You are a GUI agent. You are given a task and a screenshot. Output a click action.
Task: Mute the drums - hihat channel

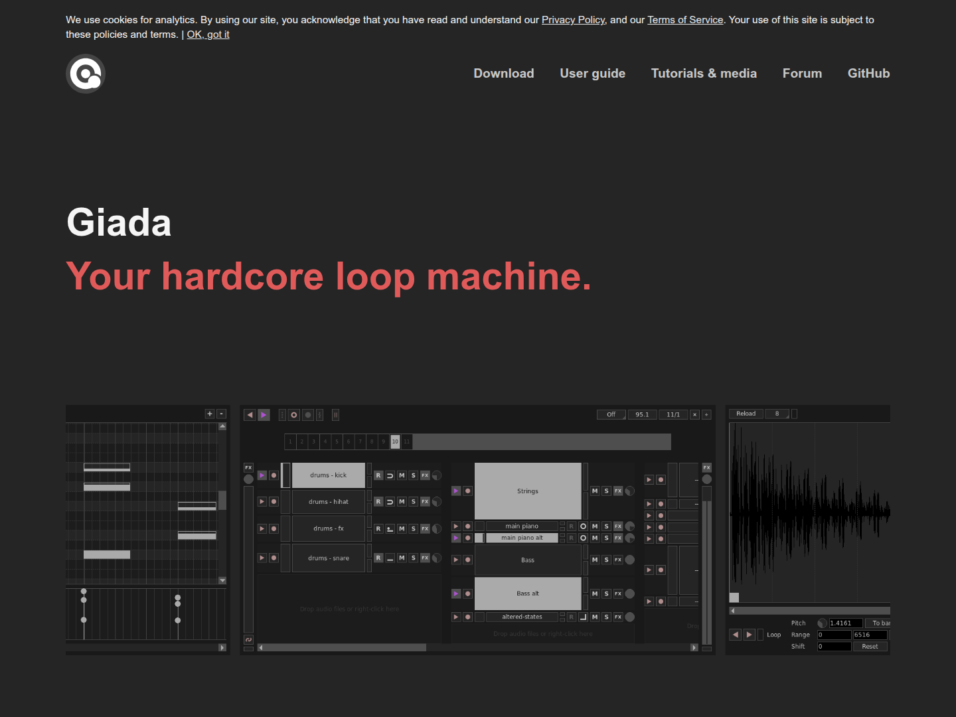tap(402, 502)
